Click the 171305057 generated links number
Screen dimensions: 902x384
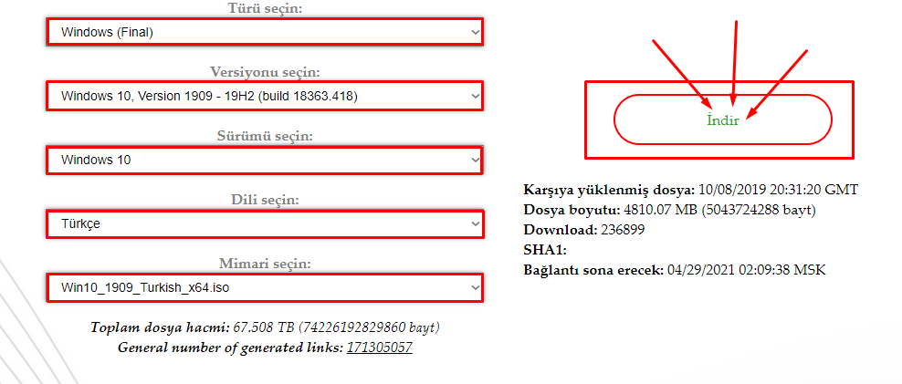point(379,348)
